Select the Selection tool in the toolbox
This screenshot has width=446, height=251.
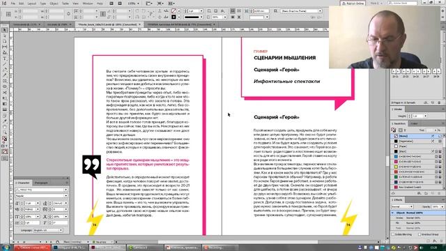[5, 30]
